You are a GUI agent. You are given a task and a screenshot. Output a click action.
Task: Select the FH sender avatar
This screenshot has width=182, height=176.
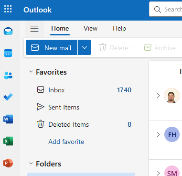pyautogui.click(x=172, y=134)
